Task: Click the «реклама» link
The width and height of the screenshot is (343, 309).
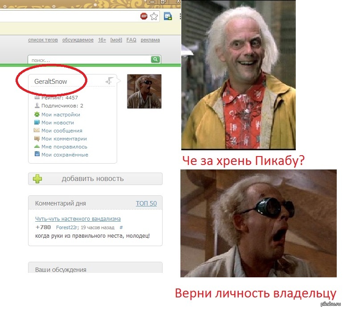Action: tap(150, 40)
